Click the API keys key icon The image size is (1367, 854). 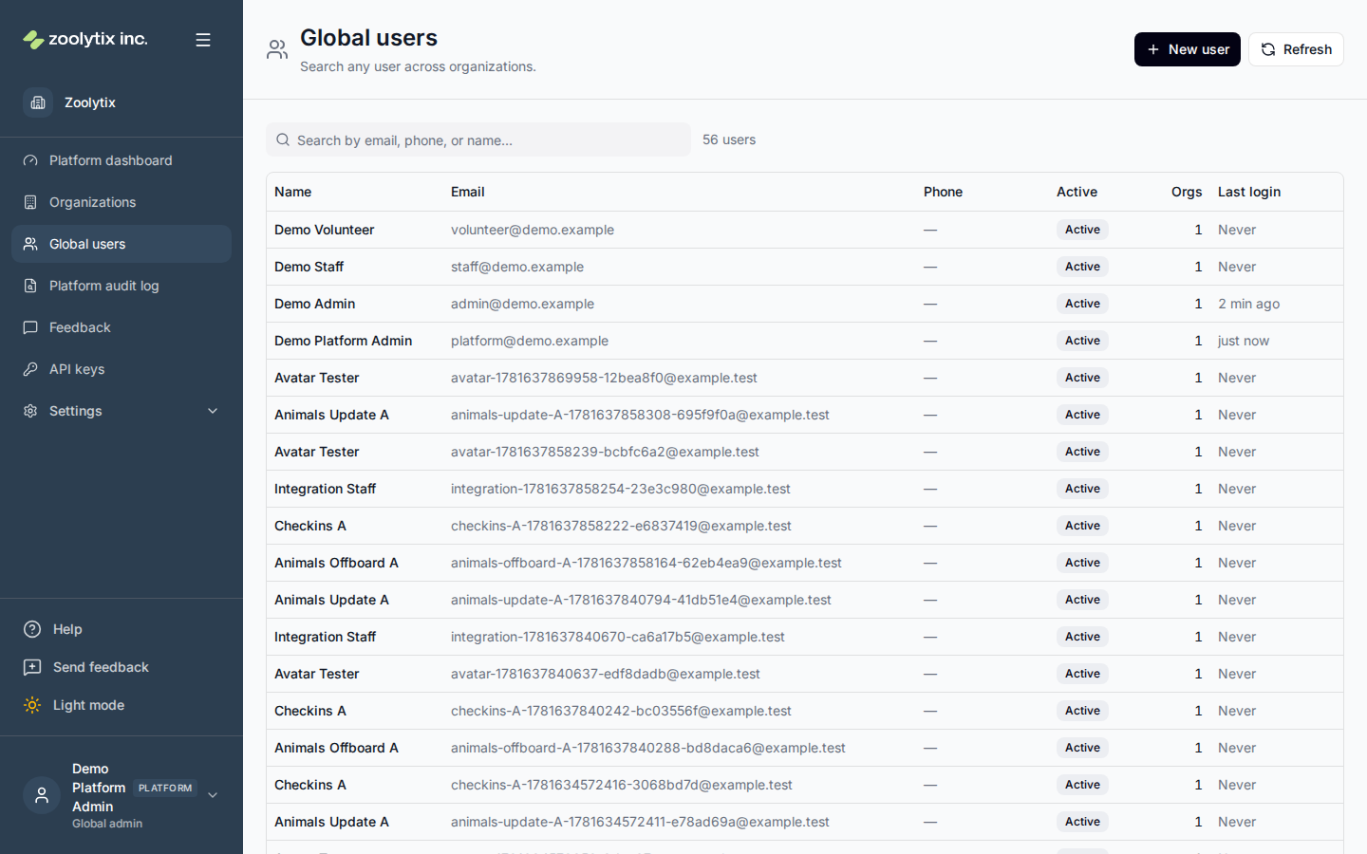pyautogui.click(x=30, y=369)
